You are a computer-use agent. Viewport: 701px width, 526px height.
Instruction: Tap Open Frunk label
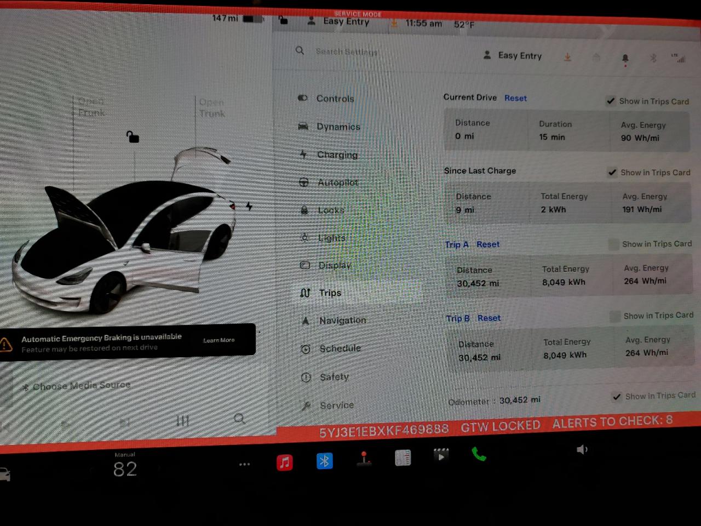(x=91, y=107)
